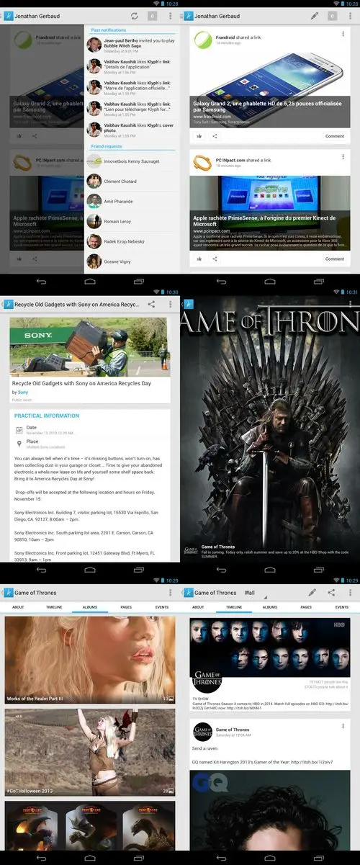Tap pencil icon on Game of Thrones Wall header
The width and height of the screenshot is (360, 865).
click(x=312, y=593)
